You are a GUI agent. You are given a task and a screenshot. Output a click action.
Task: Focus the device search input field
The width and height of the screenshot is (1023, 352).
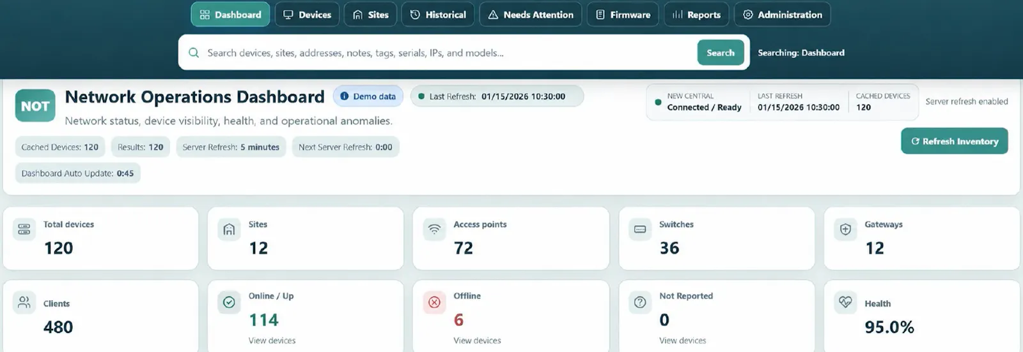pyautogui.click(x=448, y=53)
